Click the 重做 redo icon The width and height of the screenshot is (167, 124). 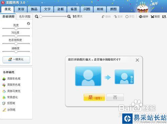115,17
